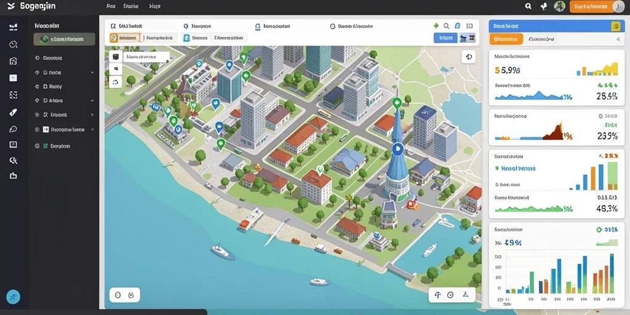Click the search magnifier in the top dark bar
Image resolution: width=630 pixels, height=315 pixels.
pyautogui.click(x=528, y=6)
